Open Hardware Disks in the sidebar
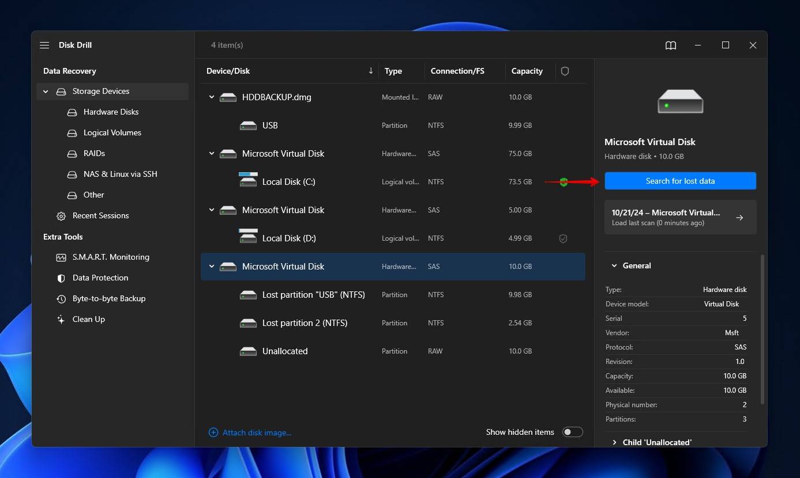This screenshot has height=478, width=800. 111,112
